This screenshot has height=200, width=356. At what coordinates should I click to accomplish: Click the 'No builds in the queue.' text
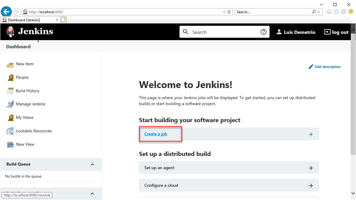click(24, 176)
